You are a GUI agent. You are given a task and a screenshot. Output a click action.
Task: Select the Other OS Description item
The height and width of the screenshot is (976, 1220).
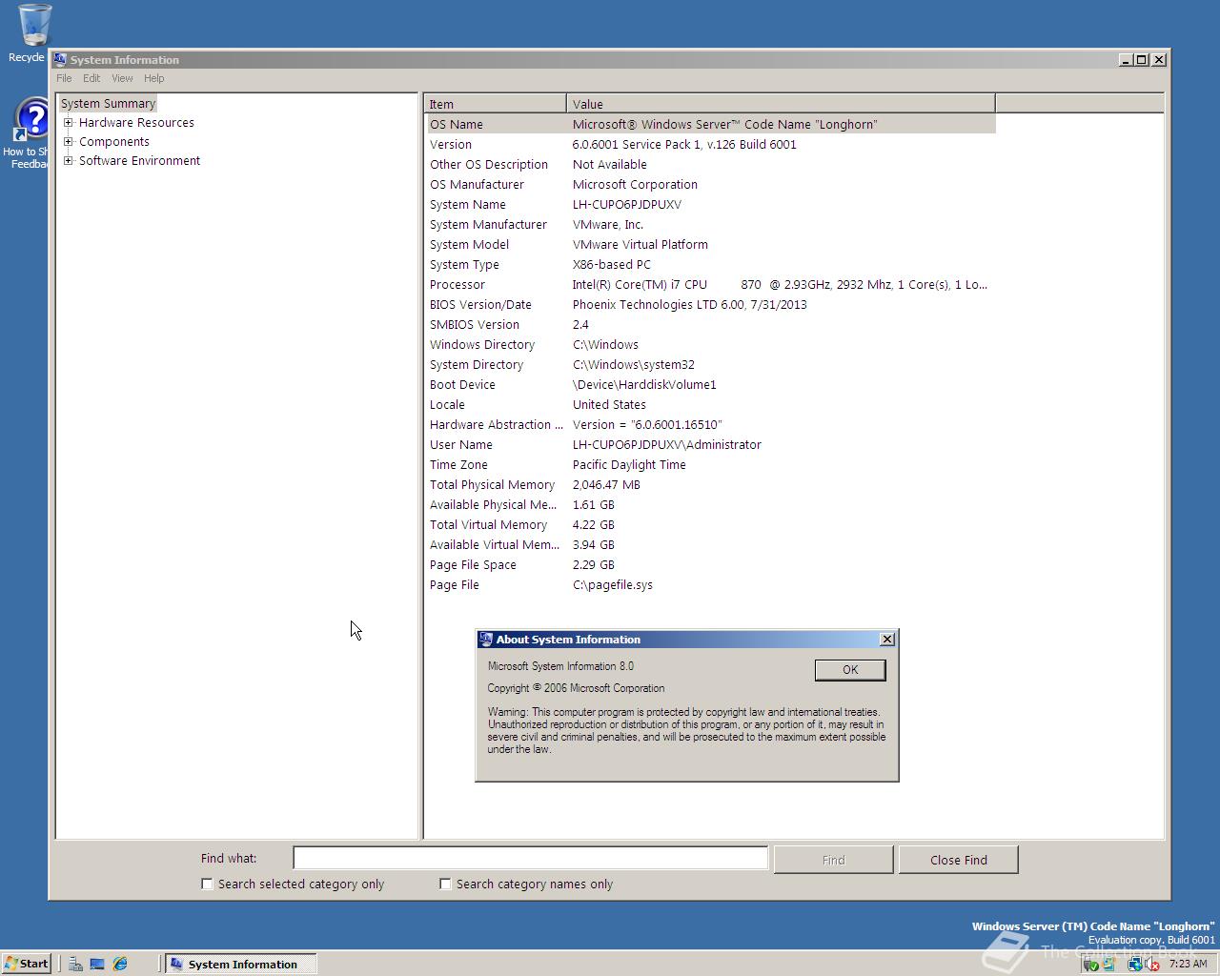click(489, 164)
